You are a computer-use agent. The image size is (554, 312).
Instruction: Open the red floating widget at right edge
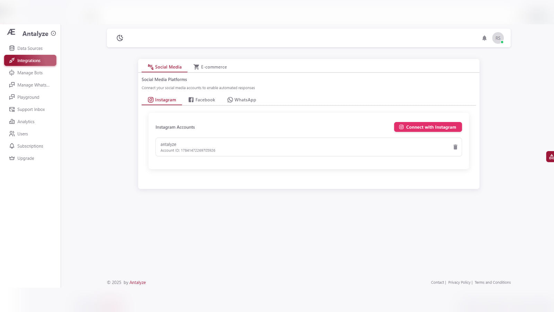tap(550, 157)
